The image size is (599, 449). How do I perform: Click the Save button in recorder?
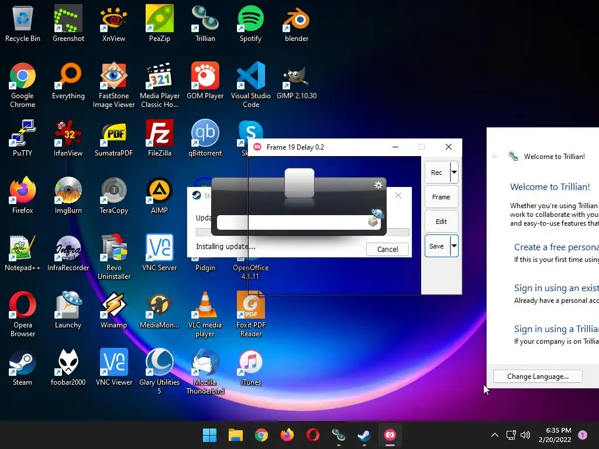click(436, 246)
